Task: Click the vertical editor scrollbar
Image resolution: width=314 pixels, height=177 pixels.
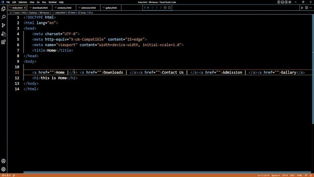Action: pyautogui.click(x=313, y=68)
